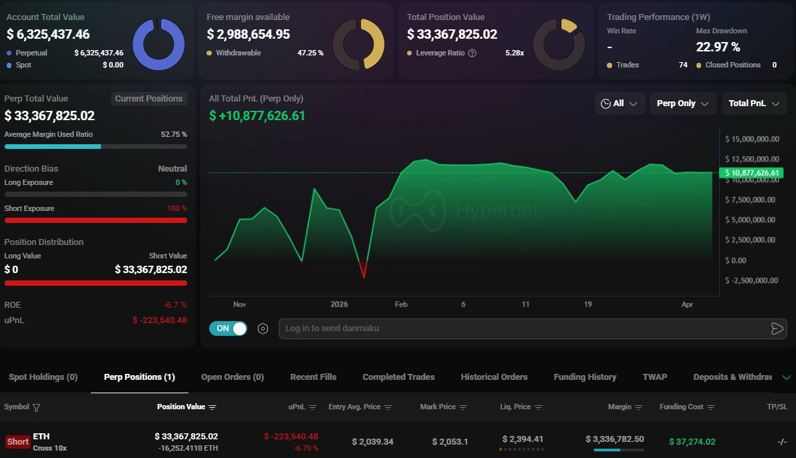Click the Current Positions button
The image size is (796, 458).
pos(148,99)
